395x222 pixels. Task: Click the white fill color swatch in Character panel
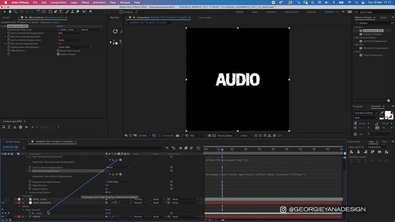(x=388, y=114)
